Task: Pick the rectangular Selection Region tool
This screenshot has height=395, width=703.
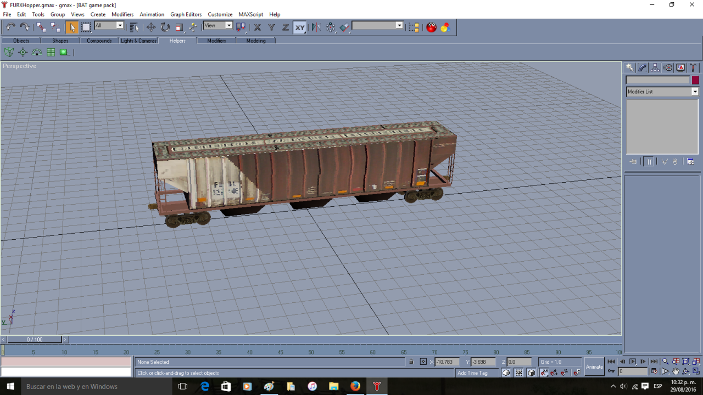Action: point(86,27)
